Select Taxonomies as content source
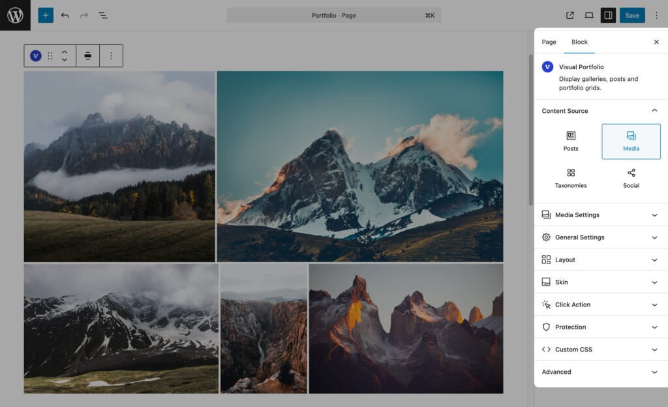Viewport: 668px width, 407px height. [571, 178]
